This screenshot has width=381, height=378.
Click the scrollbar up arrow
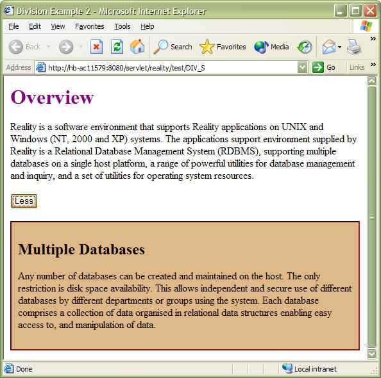point(372,80)
